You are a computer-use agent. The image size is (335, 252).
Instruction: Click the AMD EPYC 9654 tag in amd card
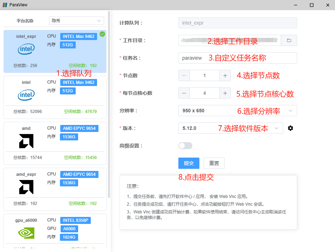(79, 128)
